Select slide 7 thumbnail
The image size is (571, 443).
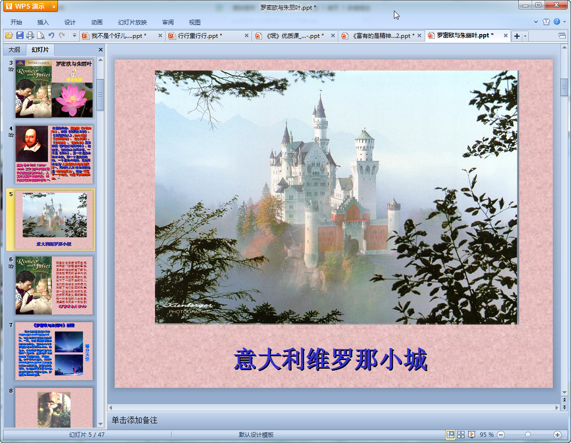tap(54, 351)
